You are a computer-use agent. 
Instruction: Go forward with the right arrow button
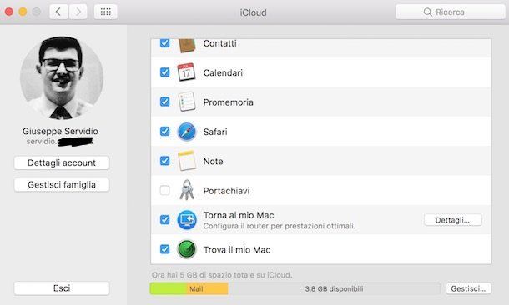point(78,12)
